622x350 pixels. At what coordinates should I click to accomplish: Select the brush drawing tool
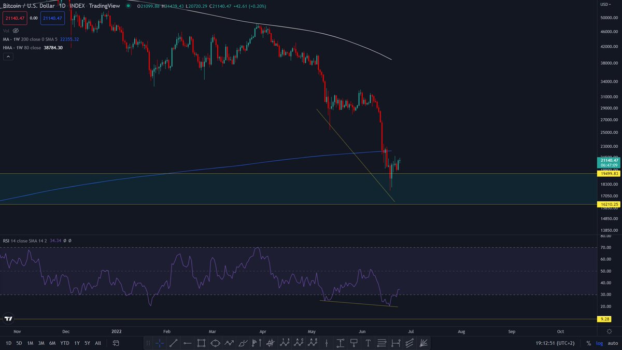pyautogui.click(x=243, y=343)
